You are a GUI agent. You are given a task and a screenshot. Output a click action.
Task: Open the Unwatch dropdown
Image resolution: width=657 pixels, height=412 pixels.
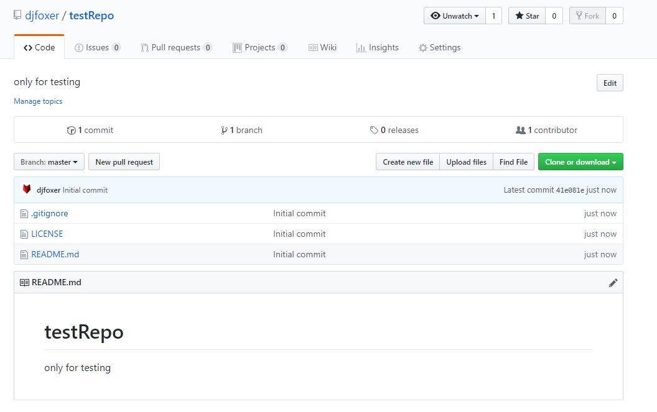(x=455, y=16)
